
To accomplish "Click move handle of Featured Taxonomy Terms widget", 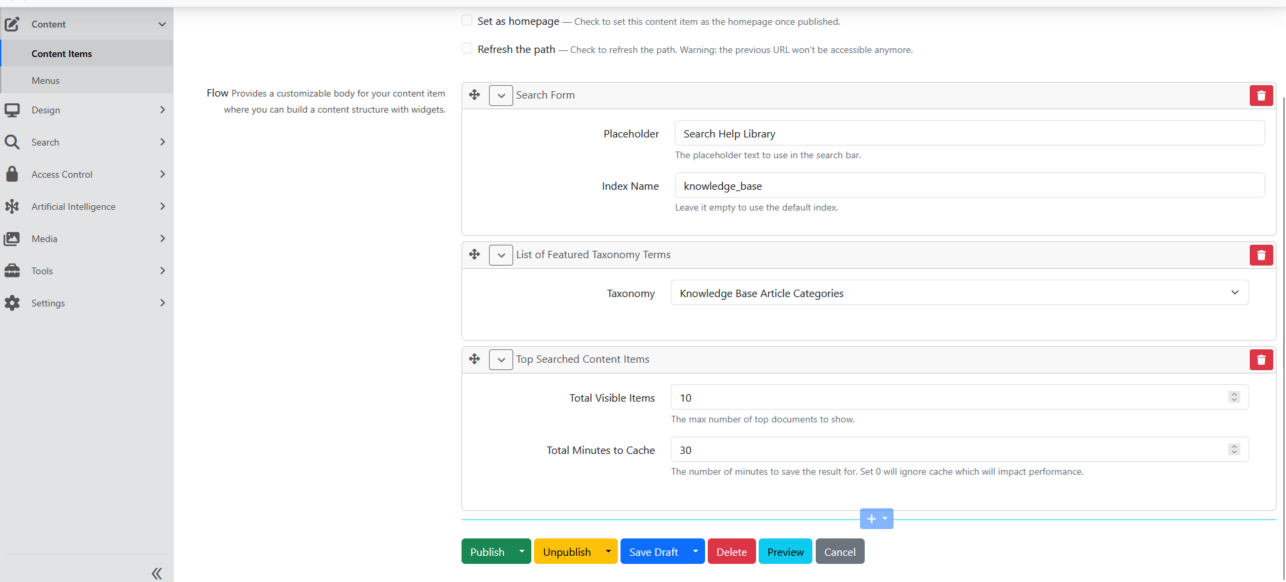I will (x=474, y=254).
